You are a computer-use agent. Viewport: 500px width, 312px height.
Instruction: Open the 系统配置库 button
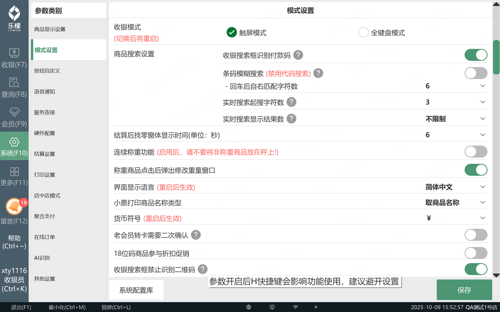coord(136,290)
